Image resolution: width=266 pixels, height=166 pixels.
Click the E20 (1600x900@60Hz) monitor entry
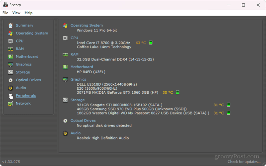coord(97,88)
